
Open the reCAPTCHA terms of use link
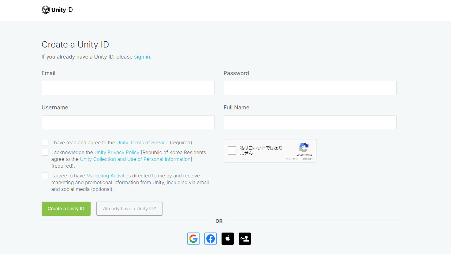coord(307,159)
